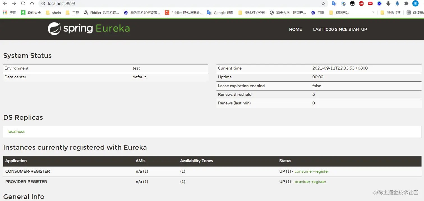Go to HOME in Eureka navigation

pyautogui.click(x=296, y=29)
